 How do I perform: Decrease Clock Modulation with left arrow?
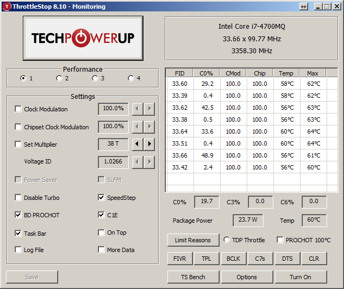[137, 109]
